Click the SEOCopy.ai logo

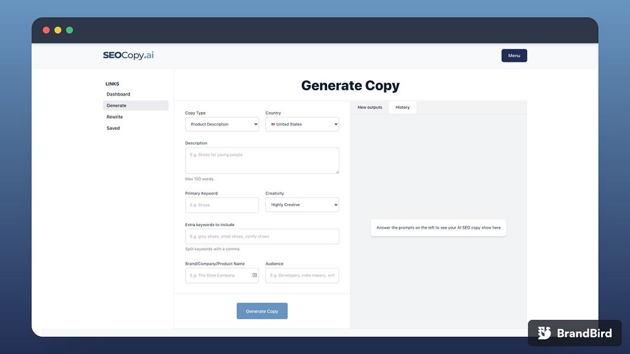point(128,55)
